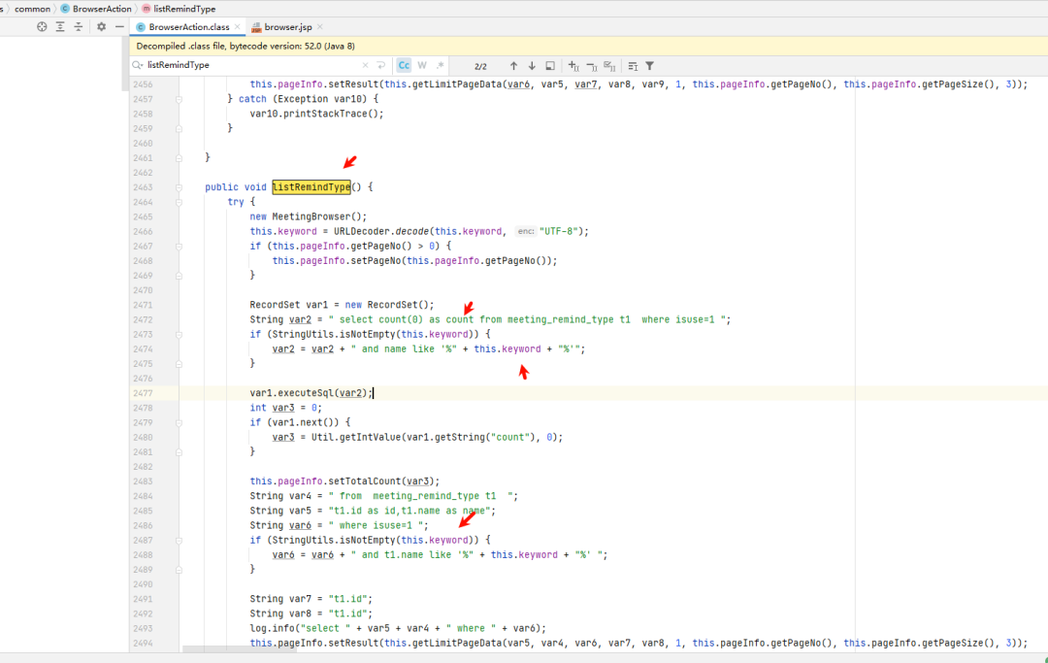
Task: Click fold end marker at line 2461
Action: pyautogui.click(x=179, y=158)
